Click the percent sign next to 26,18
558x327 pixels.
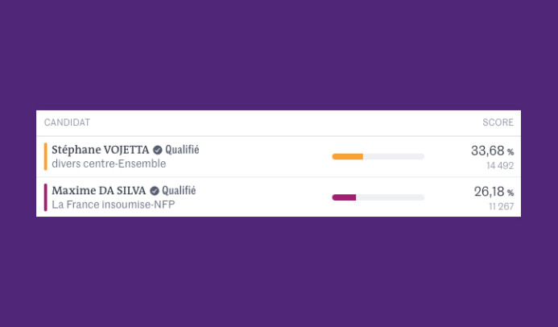[x=510, y=193]
